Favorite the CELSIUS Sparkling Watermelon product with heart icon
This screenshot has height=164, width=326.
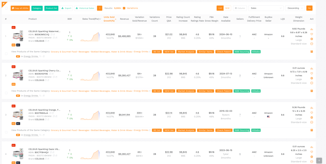coord(311,34)
